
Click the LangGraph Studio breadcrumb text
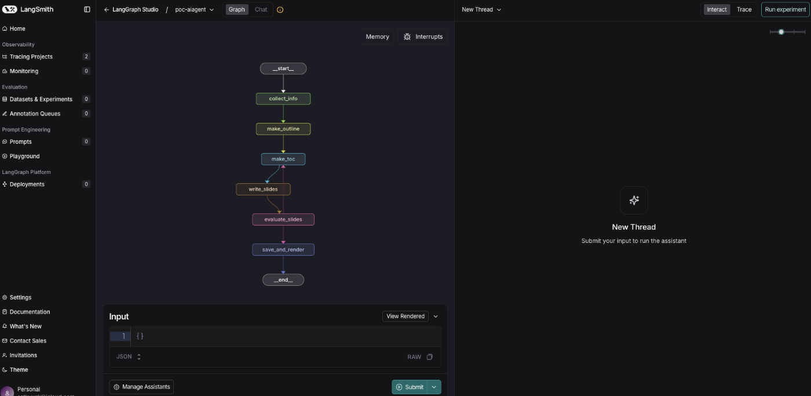click(x=136, y=10)
